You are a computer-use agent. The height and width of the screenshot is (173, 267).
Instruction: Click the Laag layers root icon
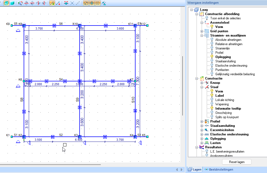click(197, 10)
